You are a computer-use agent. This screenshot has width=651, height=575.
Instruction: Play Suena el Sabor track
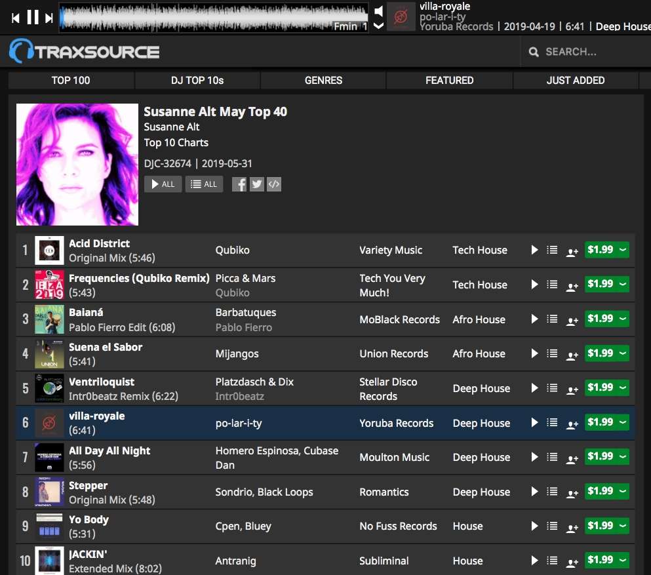pyautogui.click(x=534, y=353)
